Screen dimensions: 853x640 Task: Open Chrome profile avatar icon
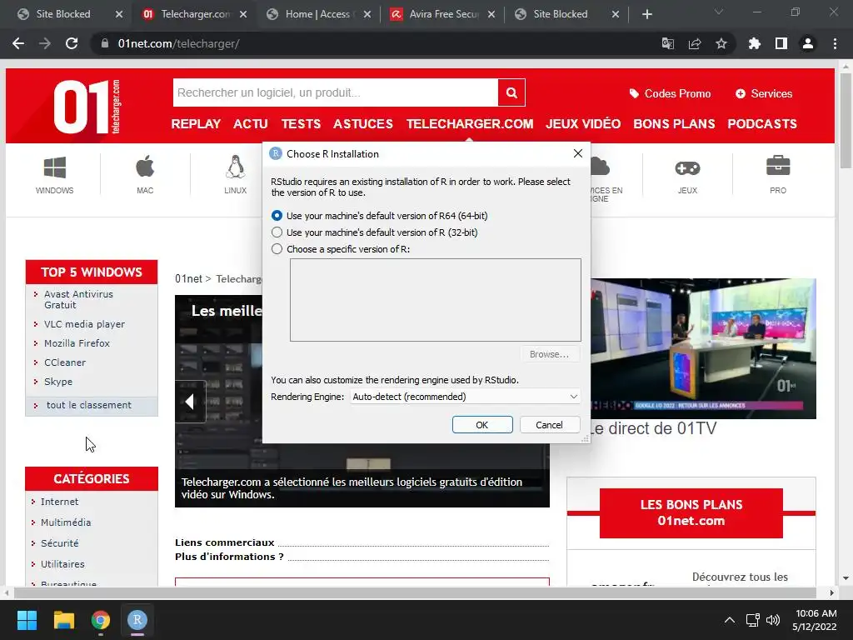[x=808, y=43]
